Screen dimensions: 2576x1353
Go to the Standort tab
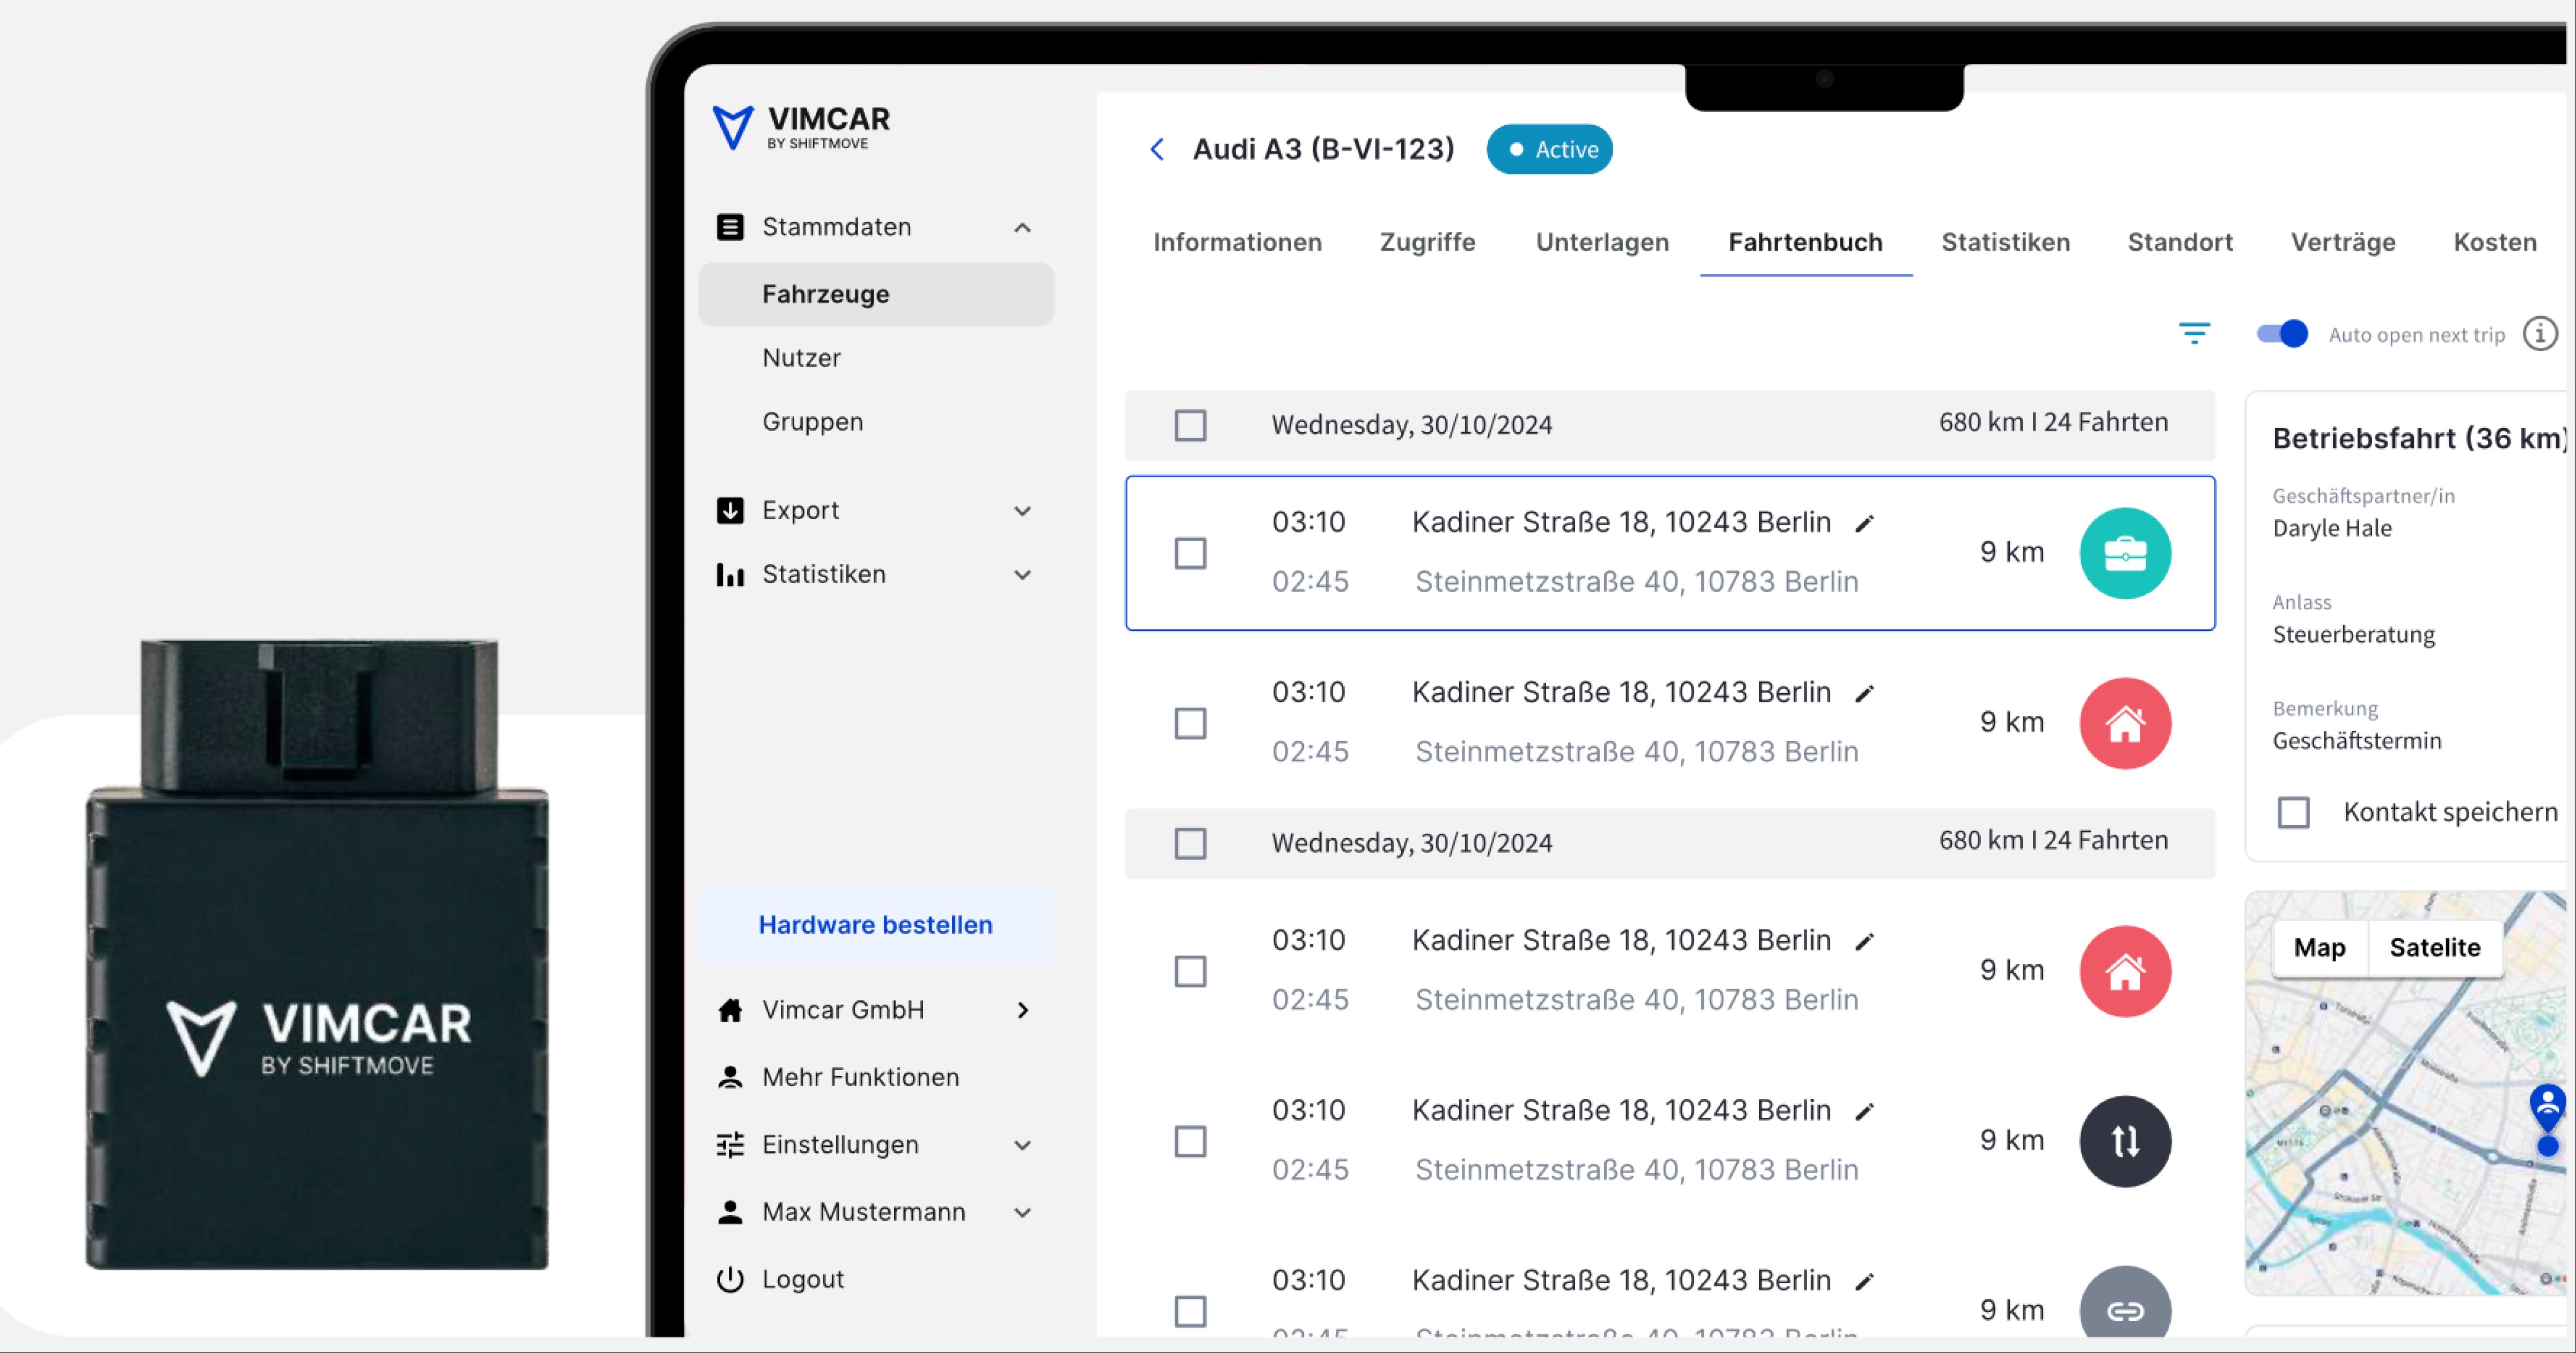click(2180, 242)
